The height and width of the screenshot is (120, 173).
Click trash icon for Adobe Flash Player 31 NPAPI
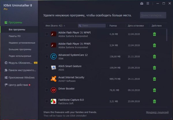click(x=155, y=34)
